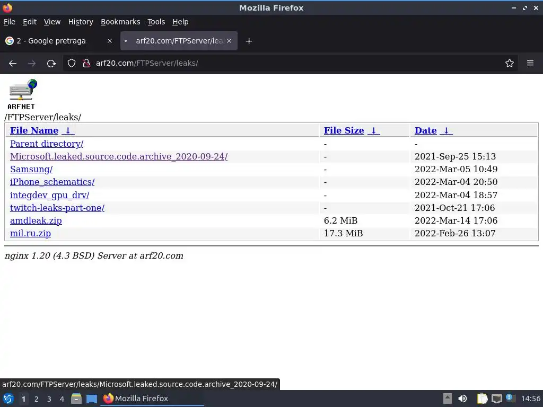Open a new tab with plus button
This screenshot has width=543, height=407.
click(x=249, y=41)
